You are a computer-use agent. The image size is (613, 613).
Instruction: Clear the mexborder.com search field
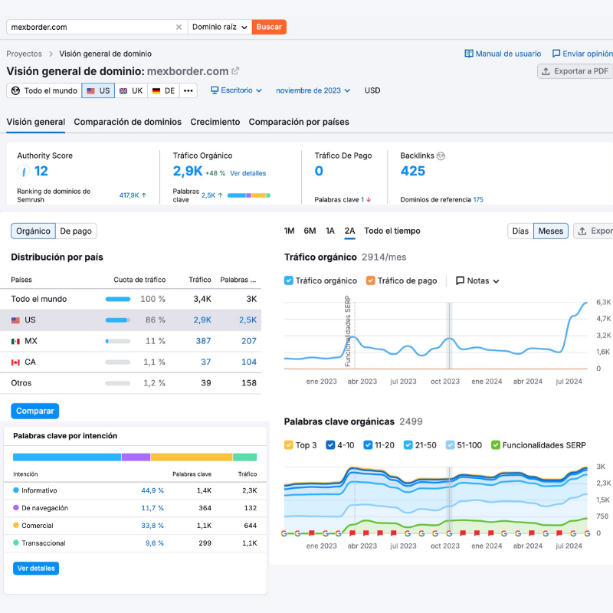(179, 27)
